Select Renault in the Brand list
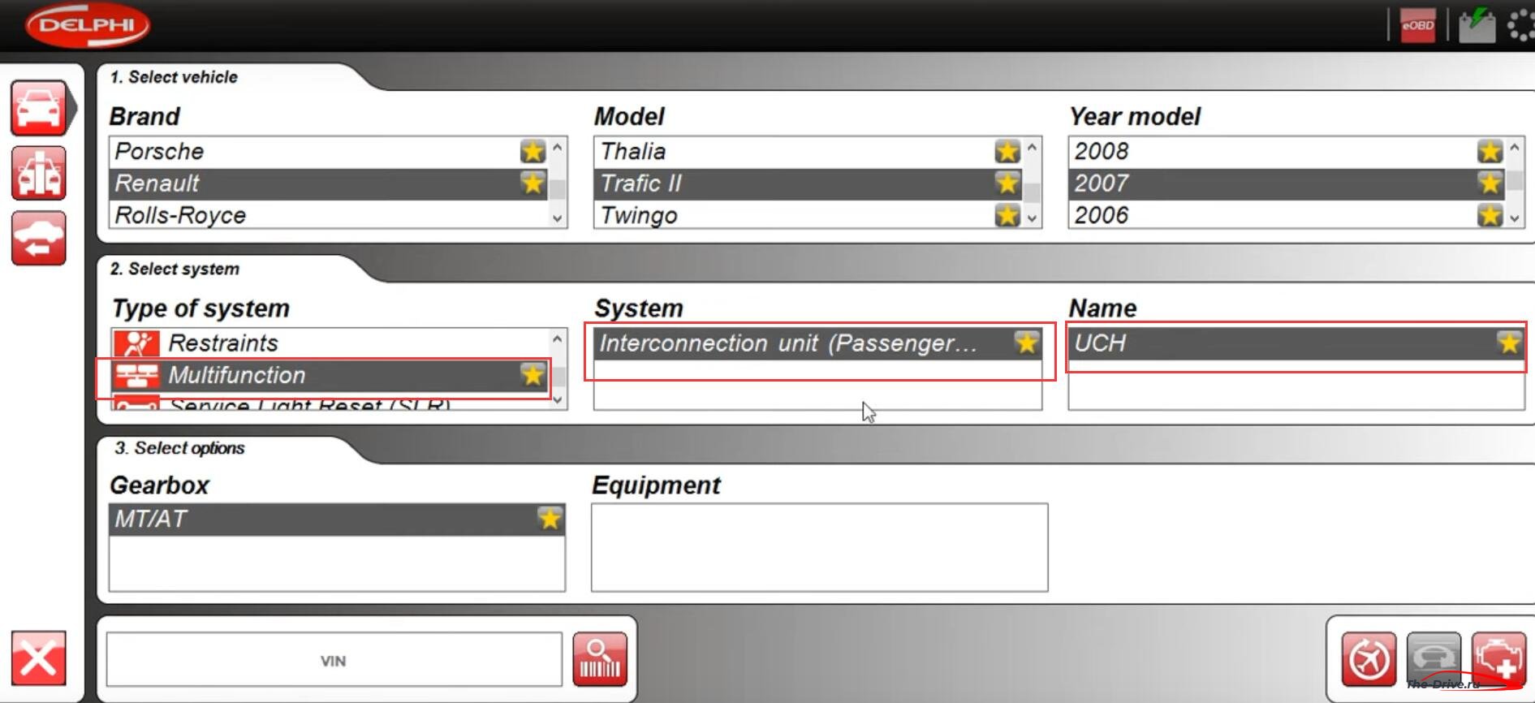Screen dimensions: 1535x703 tap(329, 183)
